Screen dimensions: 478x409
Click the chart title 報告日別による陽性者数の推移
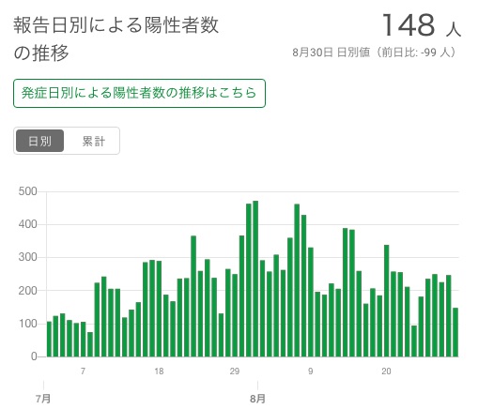pyautogui.click(x=116, y=38)
